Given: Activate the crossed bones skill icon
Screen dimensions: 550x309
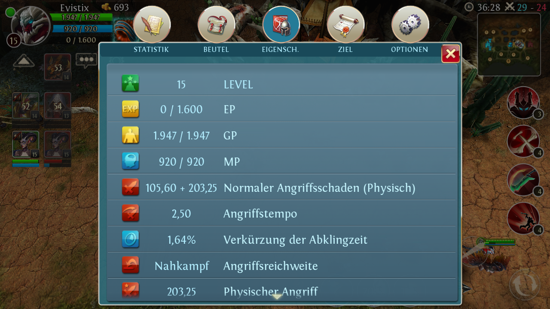Looking at the screenshot, I should (x=523, y=142).
